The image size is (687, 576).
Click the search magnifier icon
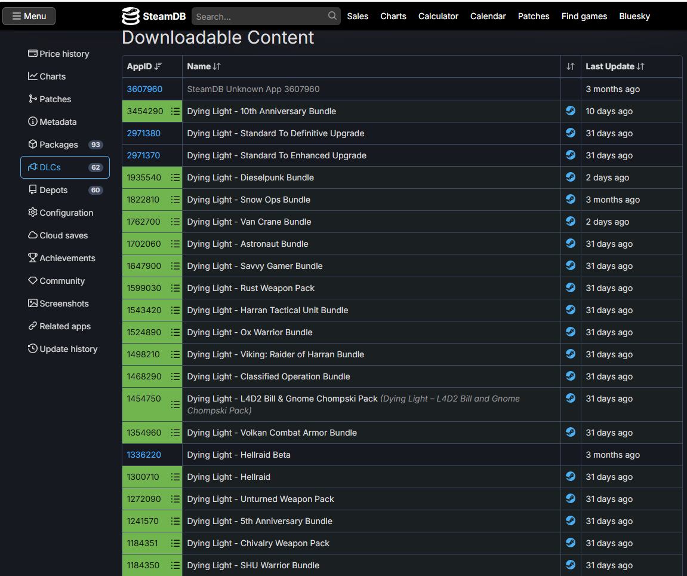tap(332, 16)
